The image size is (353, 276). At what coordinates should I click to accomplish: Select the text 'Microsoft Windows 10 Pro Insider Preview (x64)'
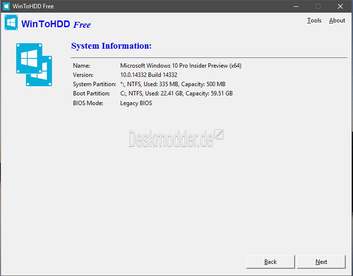pos(181,66)
